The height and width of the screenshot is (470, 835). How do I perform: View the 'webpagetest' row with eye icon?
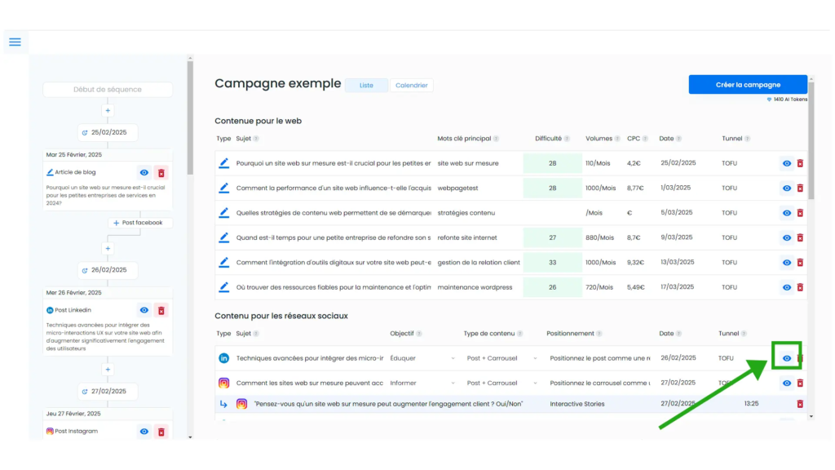point(787,188)
